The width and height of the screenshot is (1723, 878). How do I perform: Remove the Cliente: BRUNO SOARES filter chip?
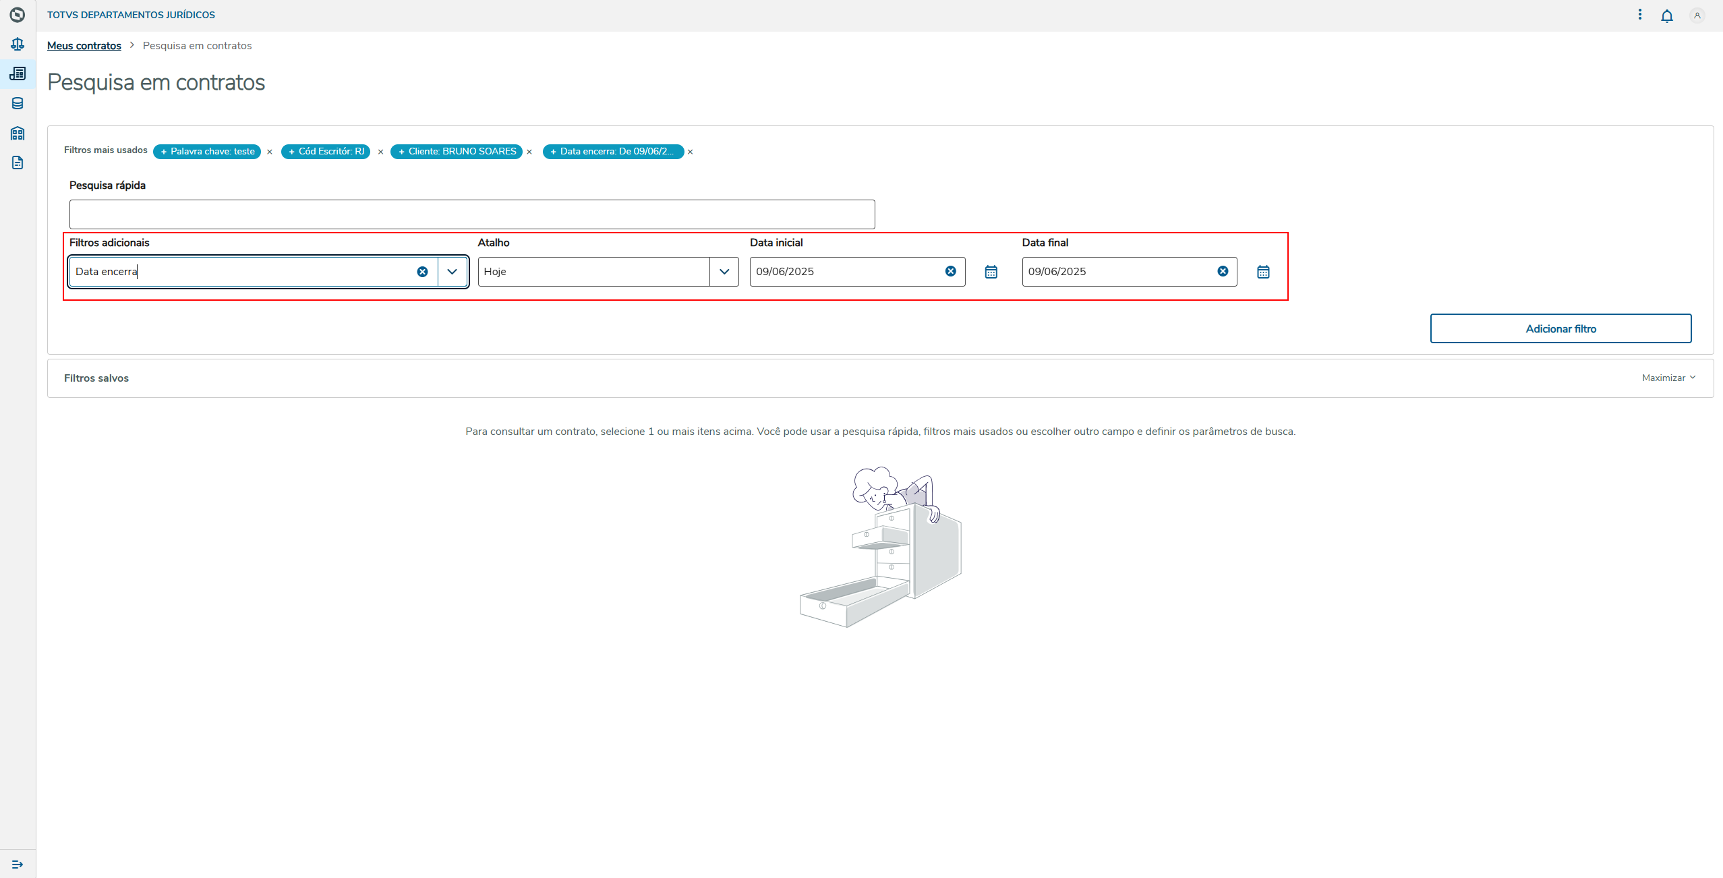pos(529,152)
